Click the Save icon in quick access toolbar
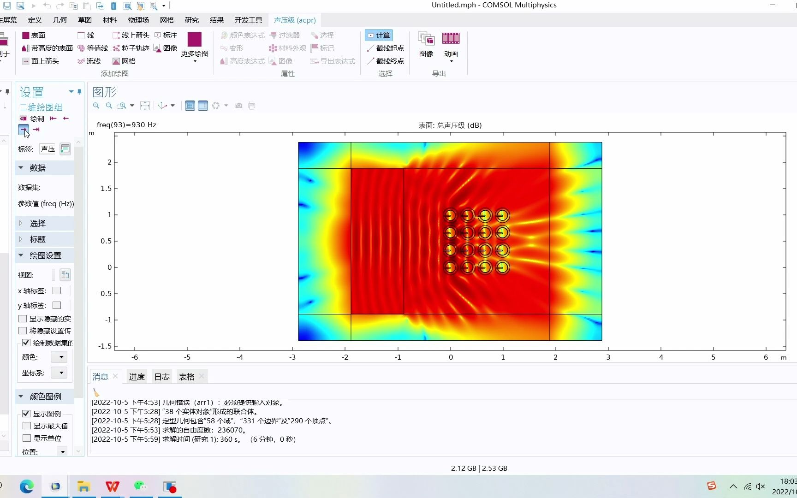The image size is (797, 498). tap(7, 6)
